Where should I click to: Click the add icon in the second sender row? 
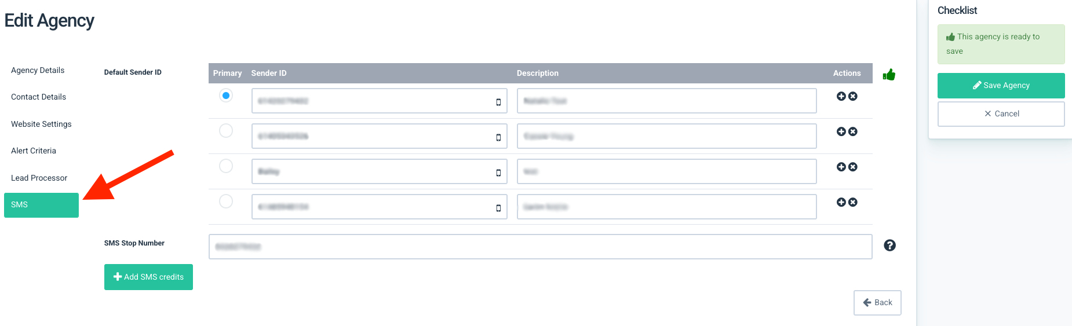(841, 131)
